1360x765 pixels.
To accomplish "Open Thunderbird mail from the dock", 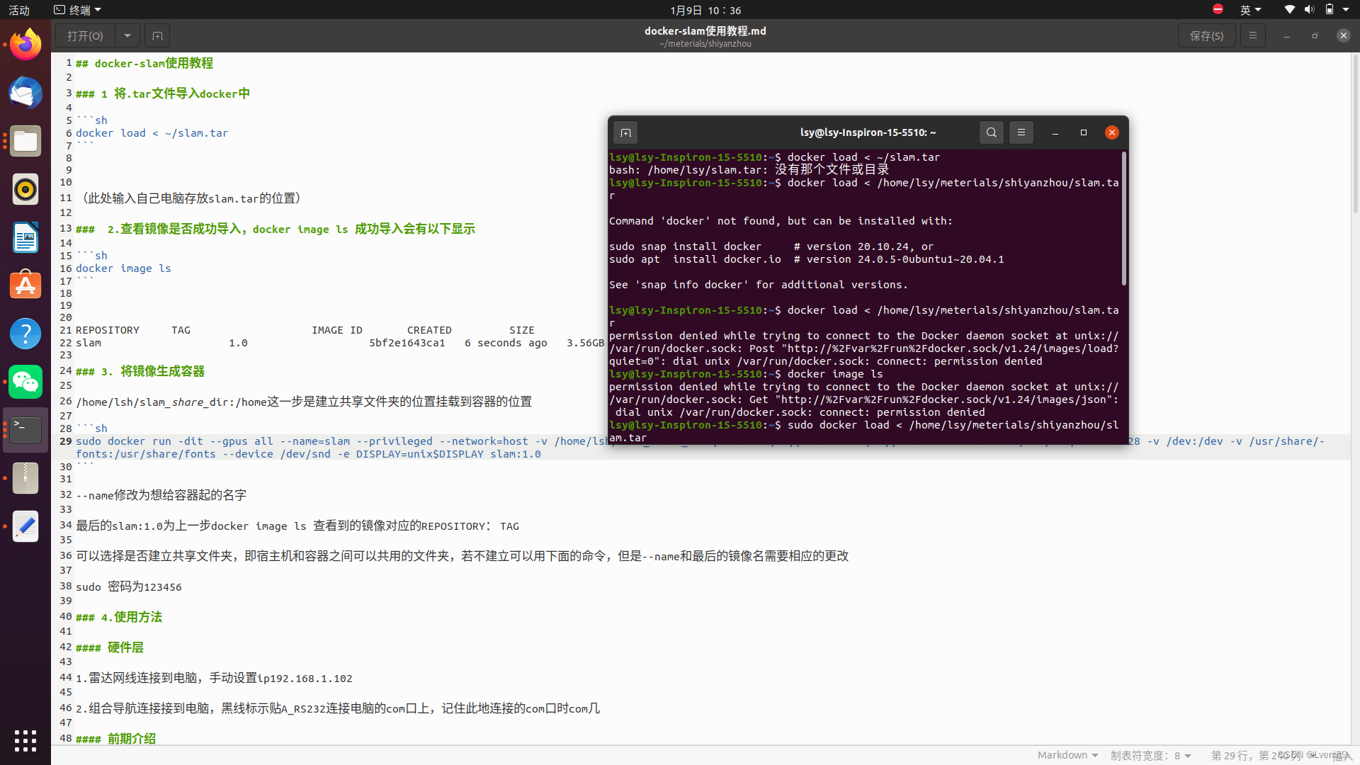I will 25,93.
